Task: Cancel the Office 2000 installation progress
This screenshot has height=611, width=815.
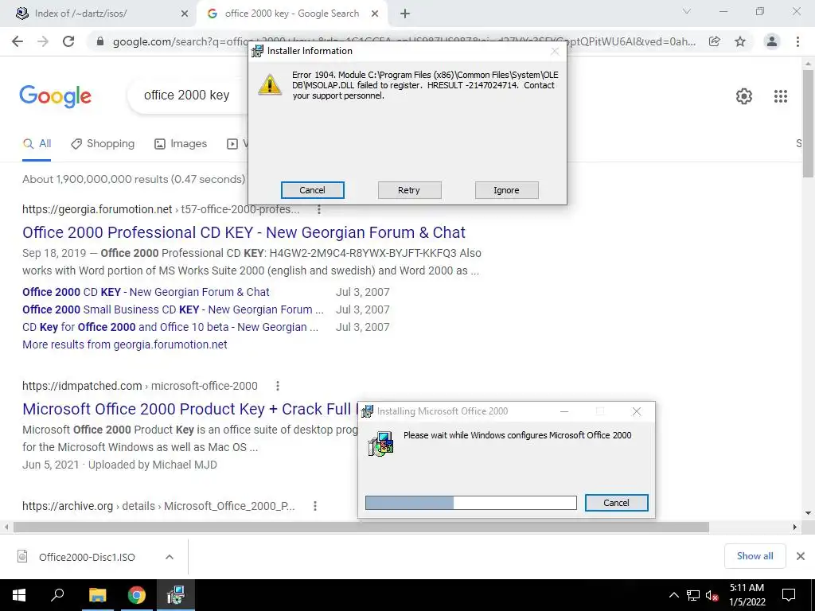Action: click(x=617, y=503)
